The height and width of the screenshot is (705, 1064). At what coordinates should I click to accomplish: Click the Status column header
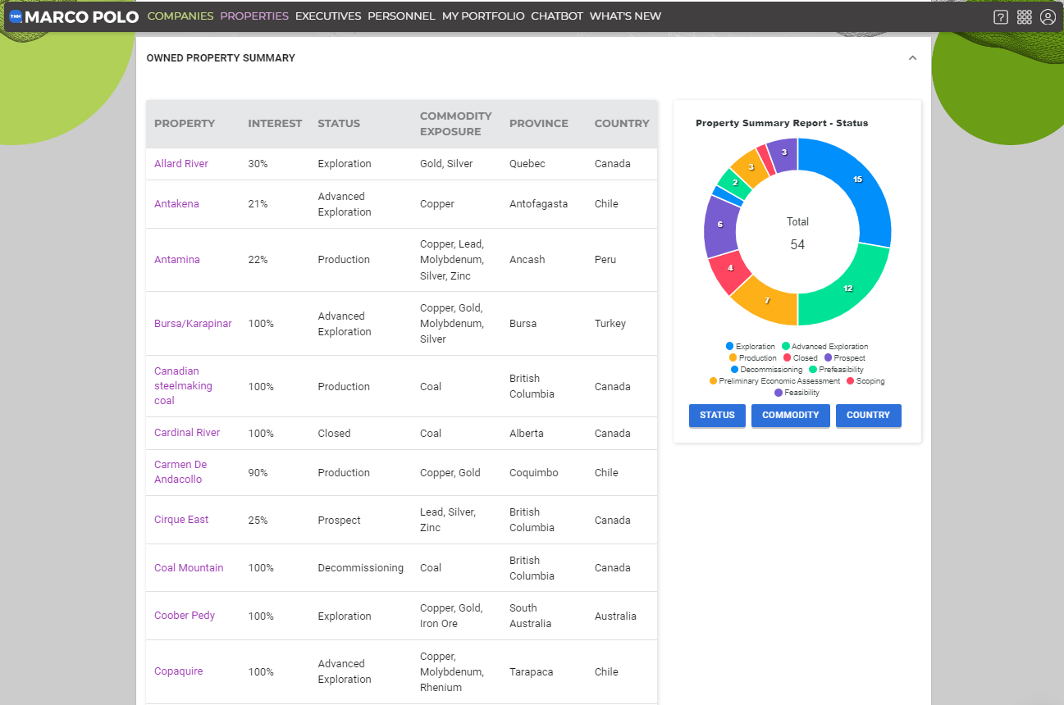coord(339,124)
